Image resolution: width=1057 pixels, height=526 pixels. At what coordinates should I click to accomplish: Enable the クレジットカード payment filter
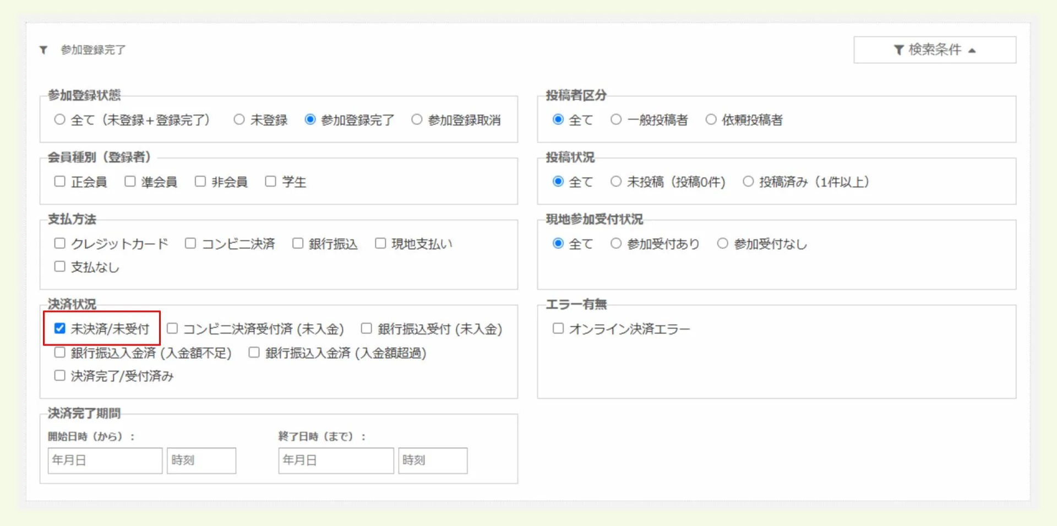tap(59, 243)
